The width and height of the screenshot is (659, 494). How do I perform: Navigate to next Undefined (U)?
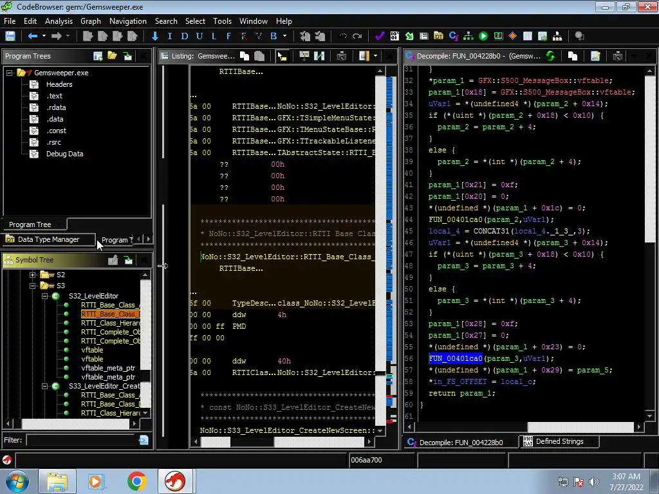[x=200, y=36]
